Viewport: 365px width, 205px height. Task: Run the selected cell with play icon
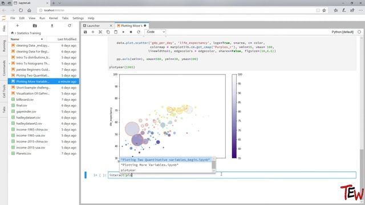[123, 32]
